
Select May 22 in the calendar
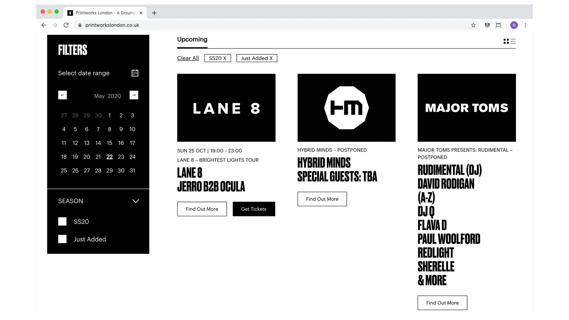pos(110,157)
